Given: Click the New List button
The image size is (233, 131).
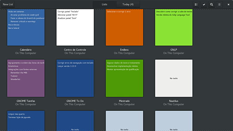Looking at the screenshot, I should 8,4.
